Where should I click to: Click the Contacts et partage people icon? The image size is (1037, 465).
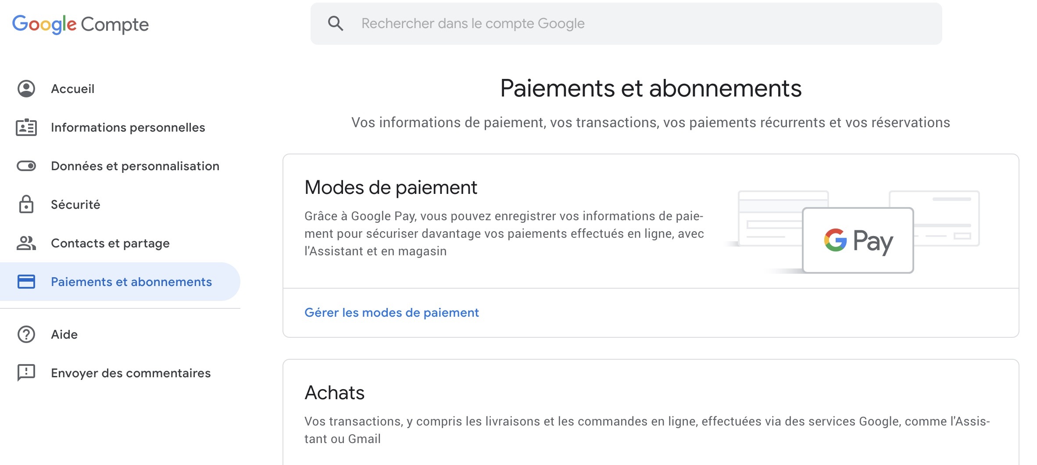[x=25, y=243]
